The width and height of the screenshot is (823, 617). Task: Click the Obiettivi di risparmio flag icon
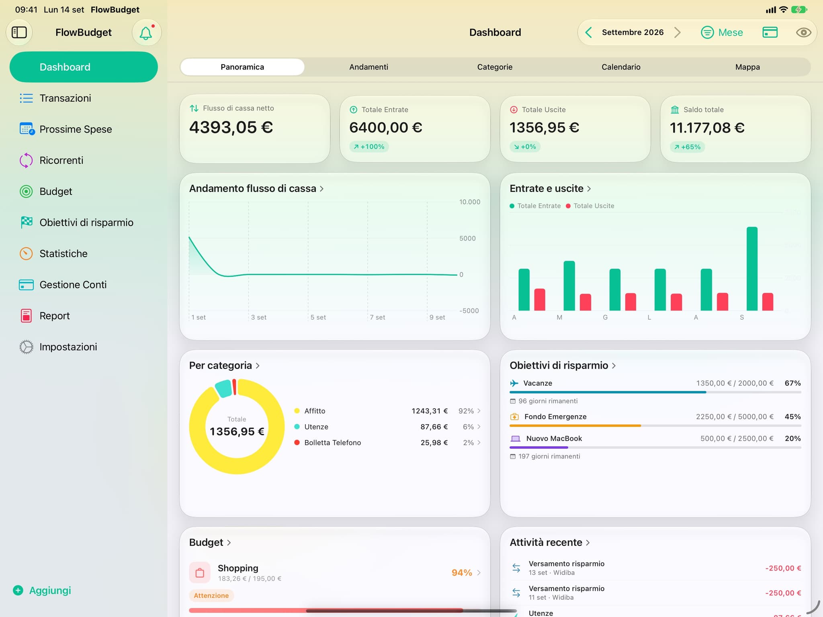(26, 222)
